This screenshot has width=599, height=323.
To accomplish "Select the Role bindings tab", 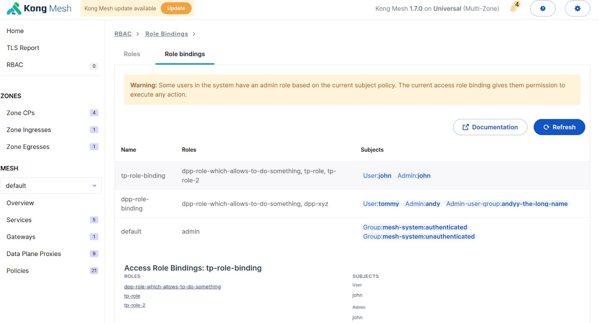I will [185, 54].
